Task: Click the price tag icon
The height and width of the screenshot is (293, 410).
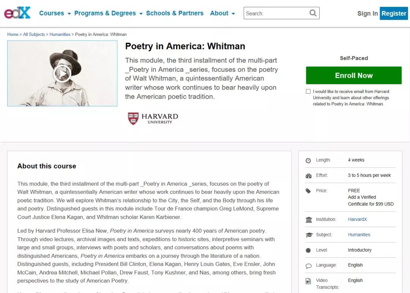Action: 308,191
